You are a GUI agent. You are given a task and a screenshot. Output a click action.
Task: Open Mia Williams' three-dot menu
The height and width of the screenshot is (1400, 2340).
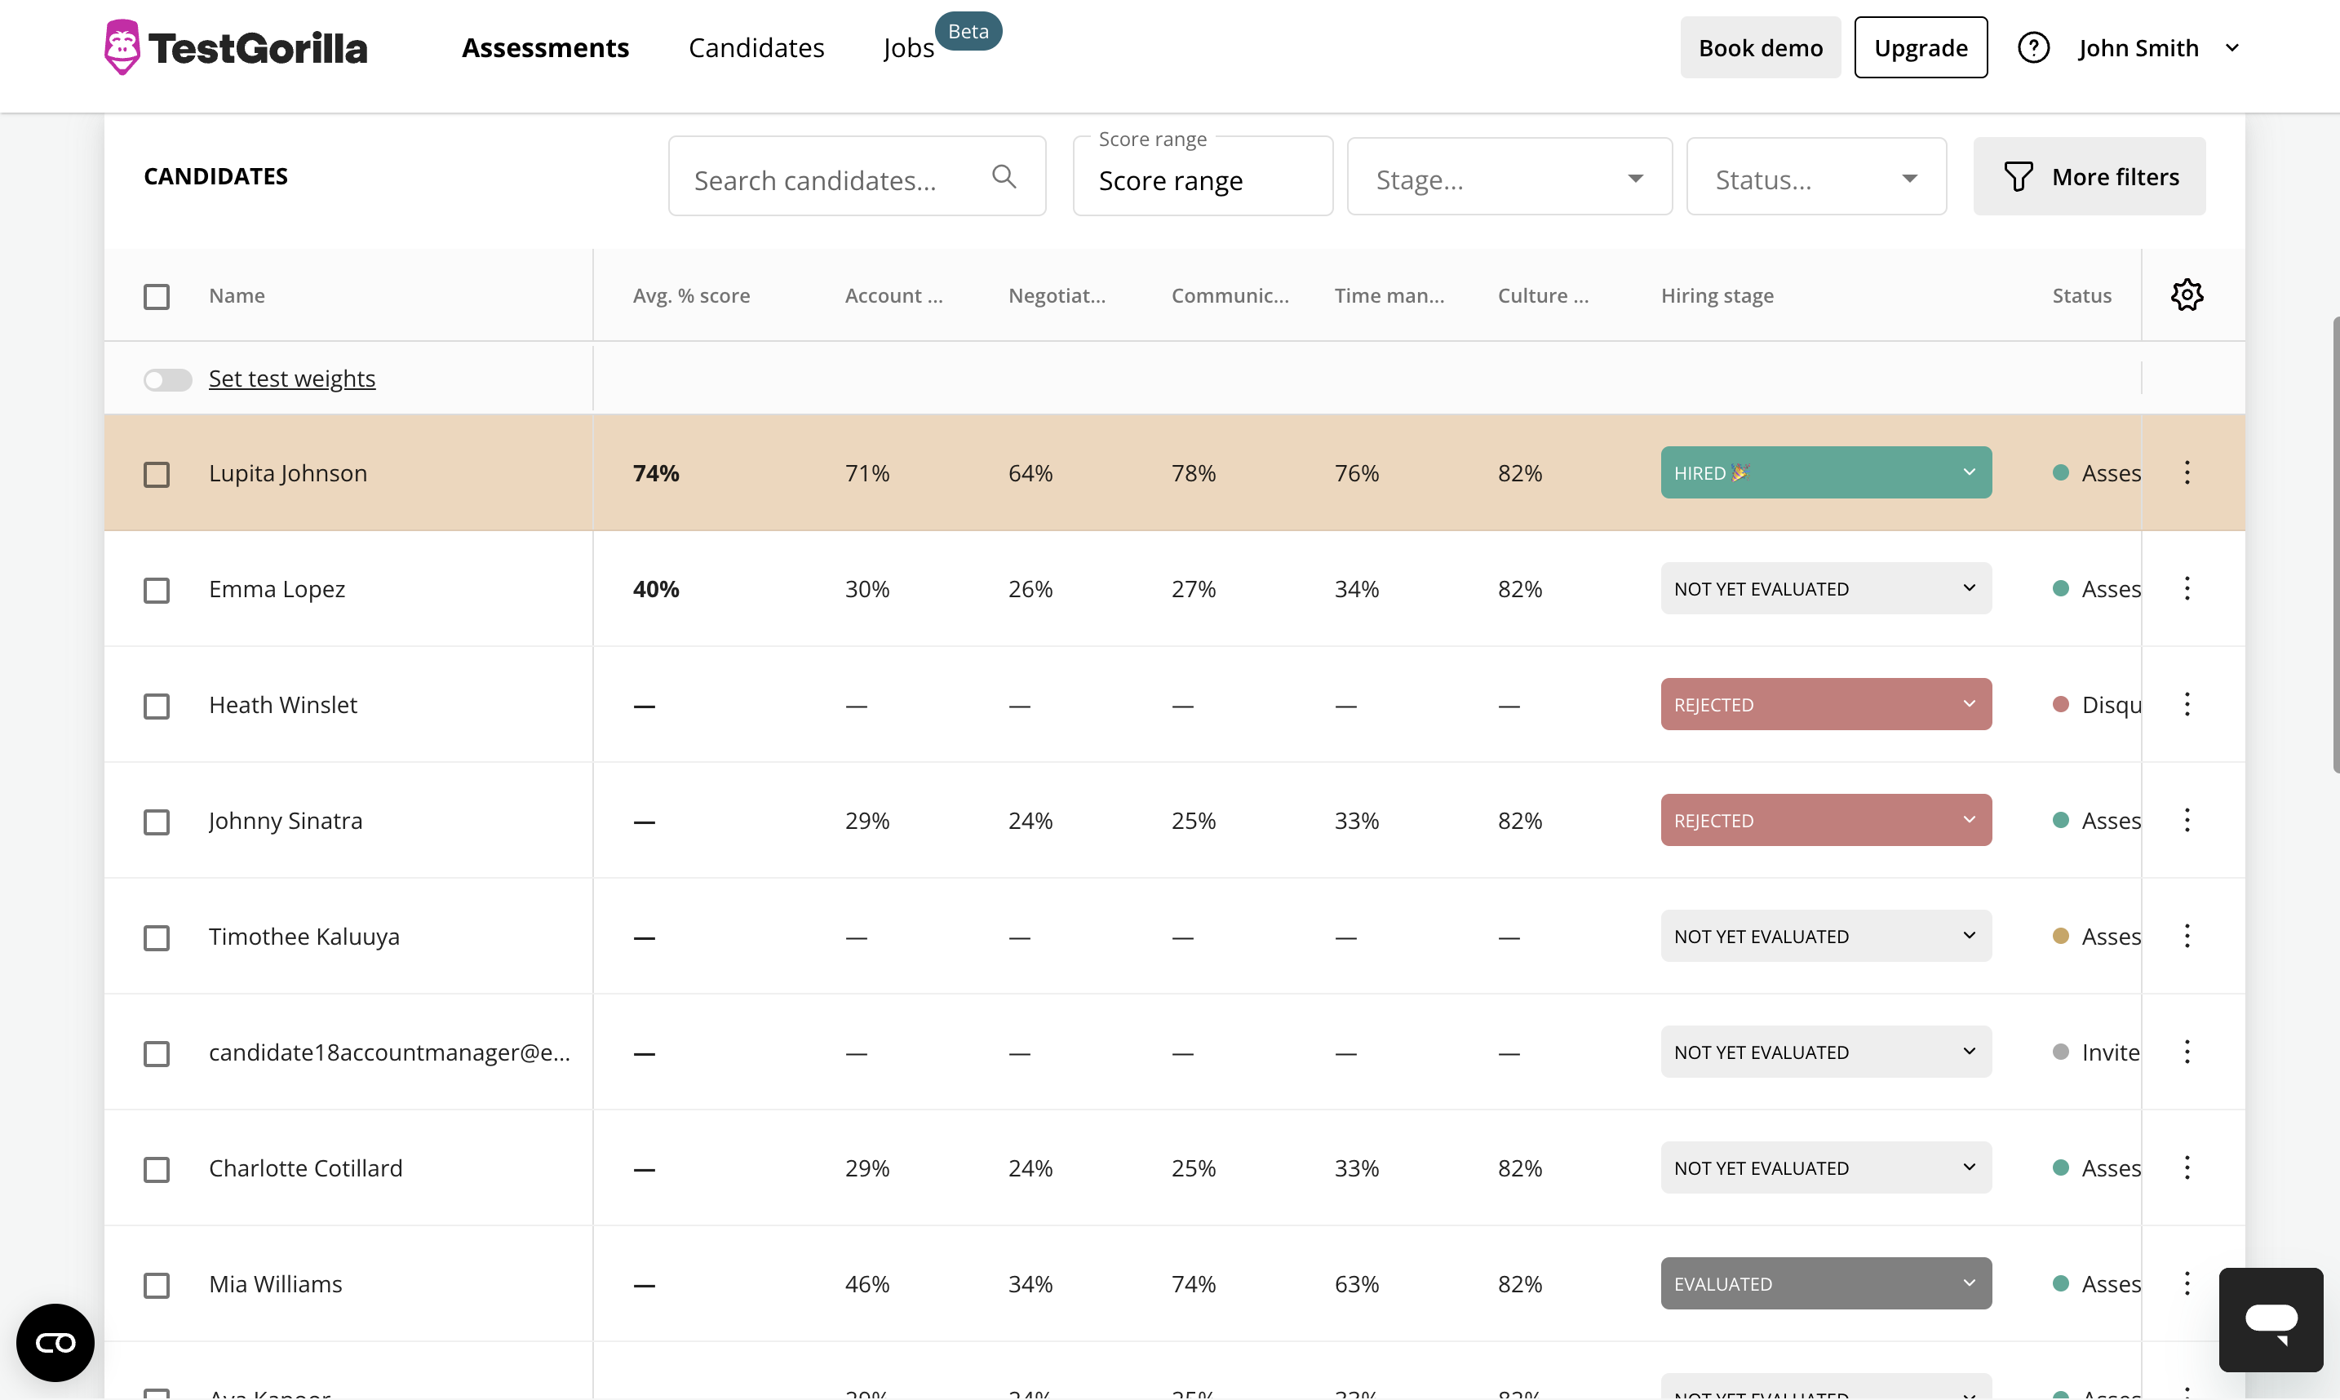(2187, 1284)
